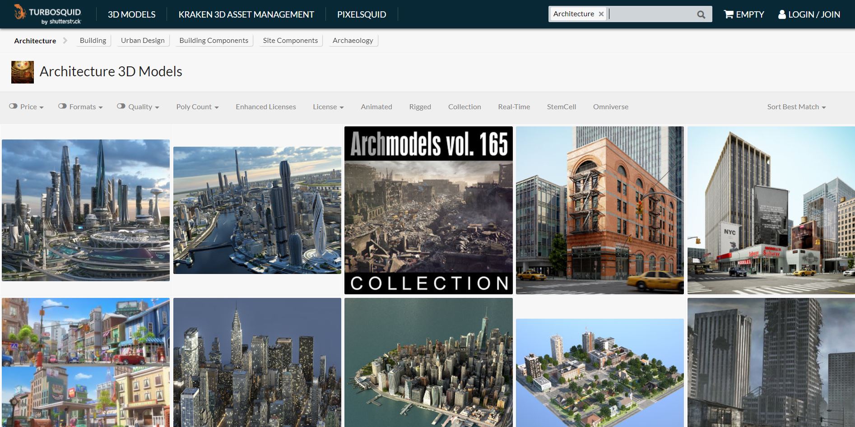855x427 pixels.
Task: Remove the Architecture search tag
Action: (601, 14)
